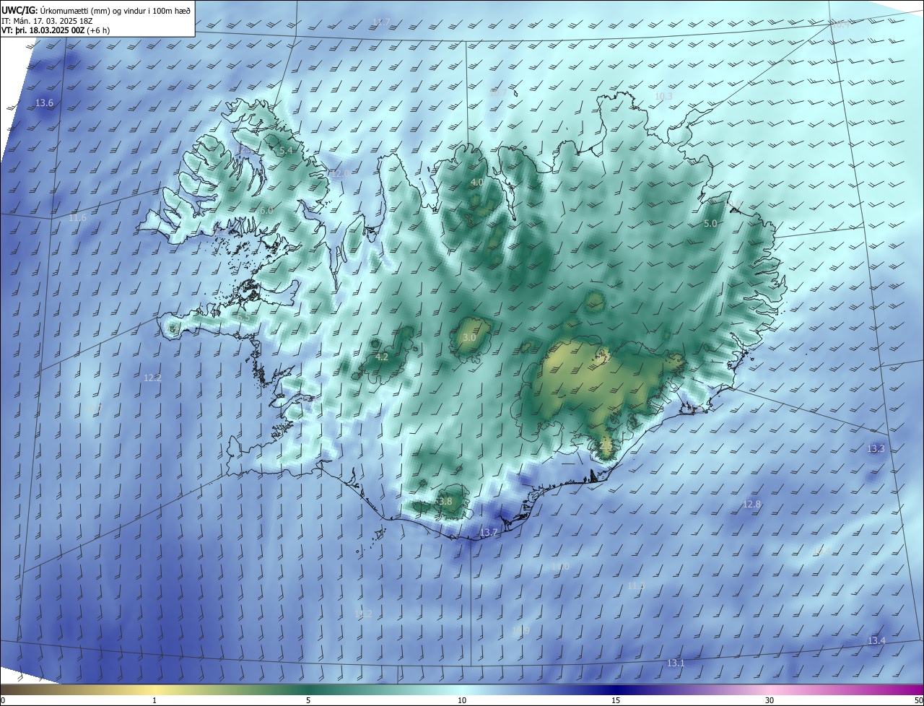Viewport: 924px width, 706px height.
Task: Click the 12.8 value label
Action: 751,505
